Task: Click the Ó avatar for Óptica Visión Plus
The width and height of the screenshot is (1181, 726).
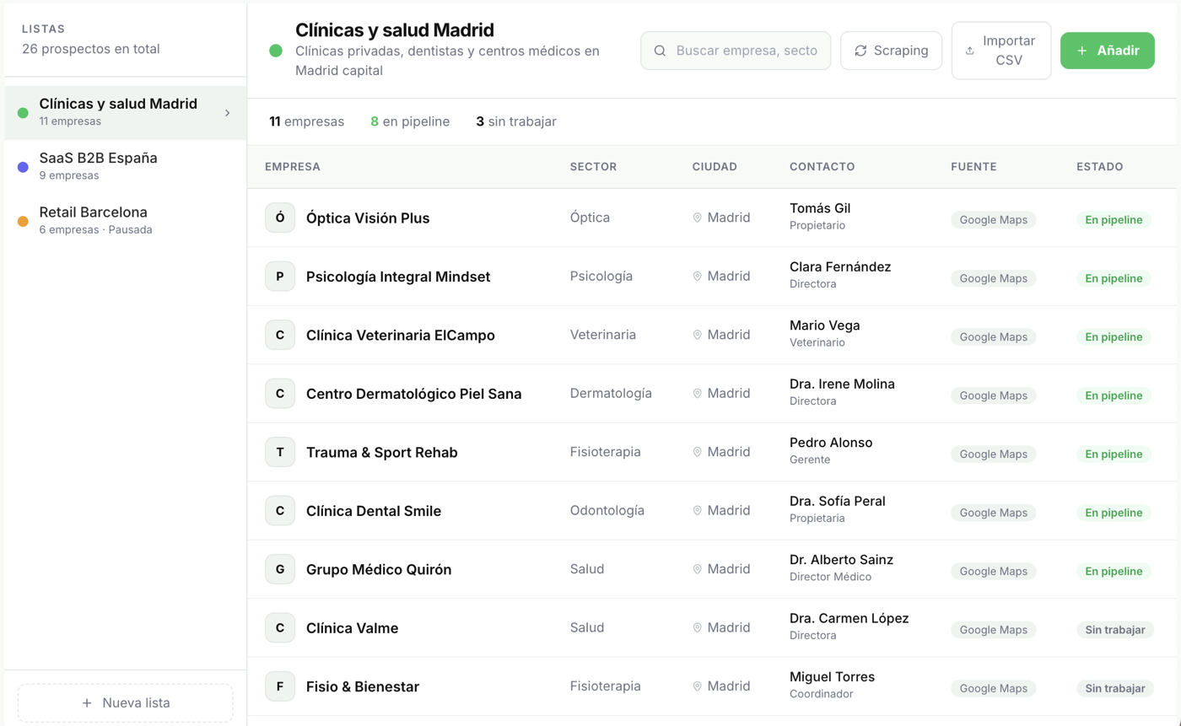Action: coord(280,218)
